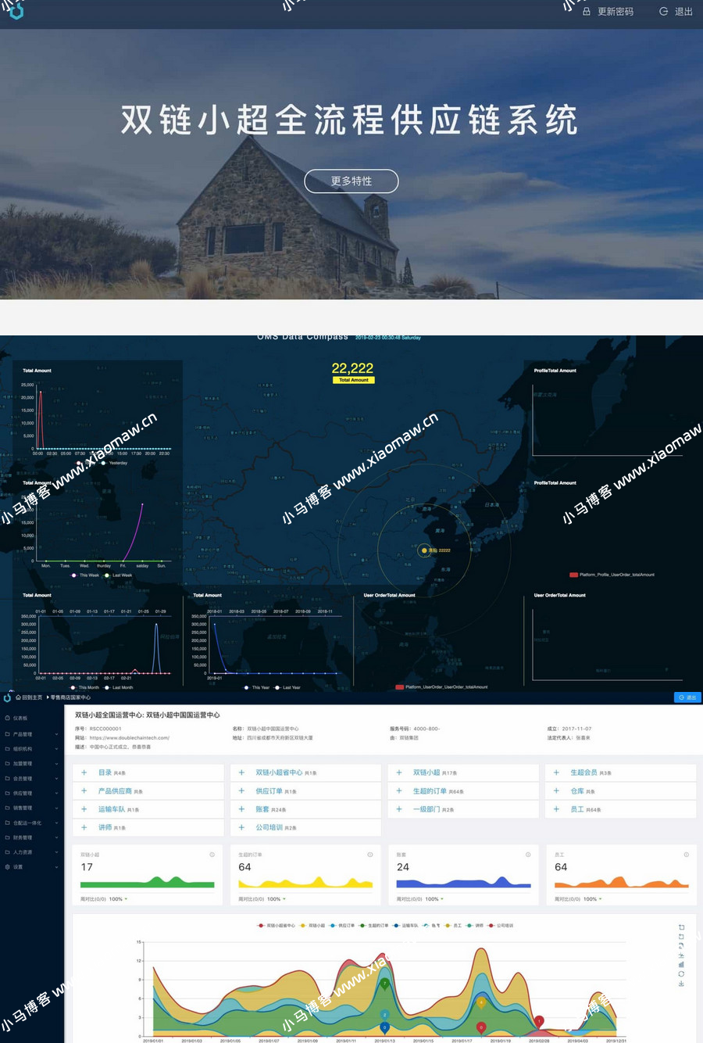The image size is (703, 1043).
Task: Toggle 员工 legend series in chart
Action: [x=452, y=926]
